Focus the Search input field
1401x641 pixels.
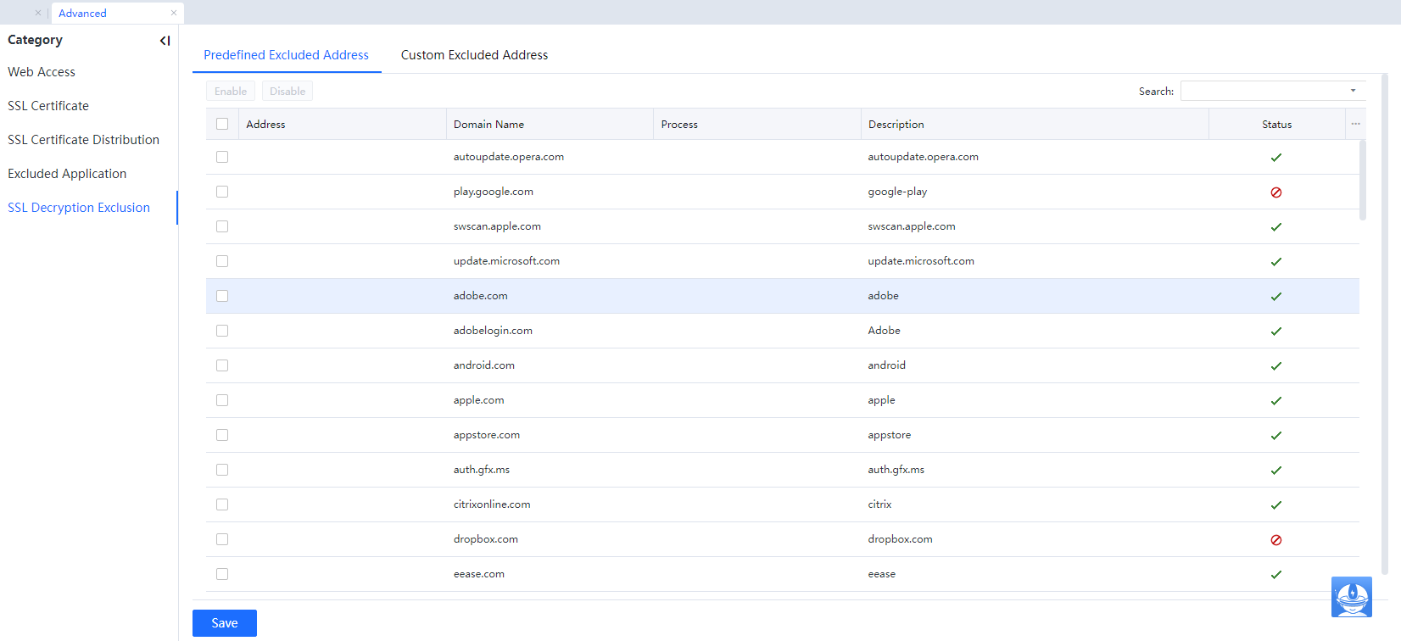pyautogui.click(x=1262, y=91)
